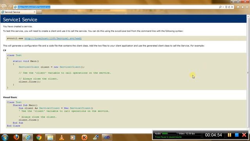This screenshot has height=141, width=250.
Task: Switch to Internet Explorer in the taskbar
Action: 28,137
